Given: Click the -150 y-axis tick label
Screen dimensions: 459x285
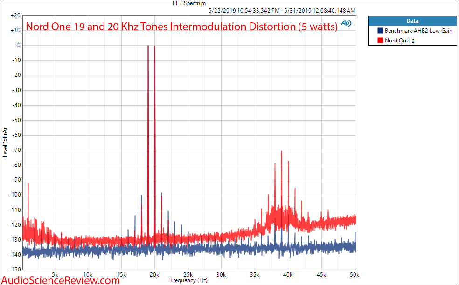Looking at the screenshot, I should click(15, 269).
